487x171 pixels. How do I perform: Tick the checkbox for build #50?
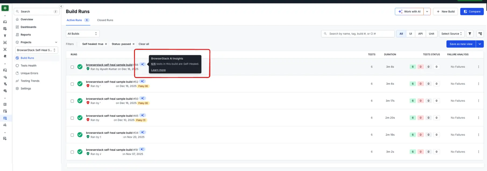tap(72, 101)
